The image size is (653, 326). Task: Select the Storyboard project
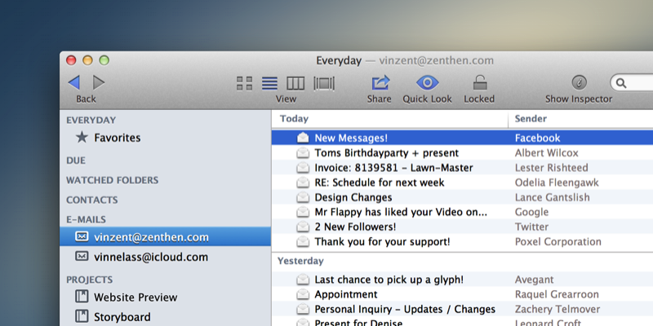pos(122,317)
